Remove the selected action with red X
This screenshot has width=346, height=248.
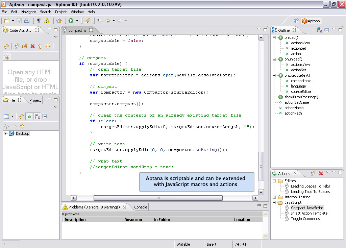coord(321,173)
